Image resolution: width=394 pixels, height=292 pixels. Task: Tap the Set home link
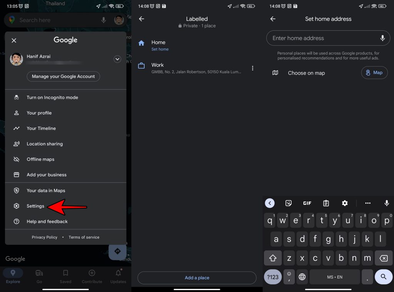[x=160, y=50]
